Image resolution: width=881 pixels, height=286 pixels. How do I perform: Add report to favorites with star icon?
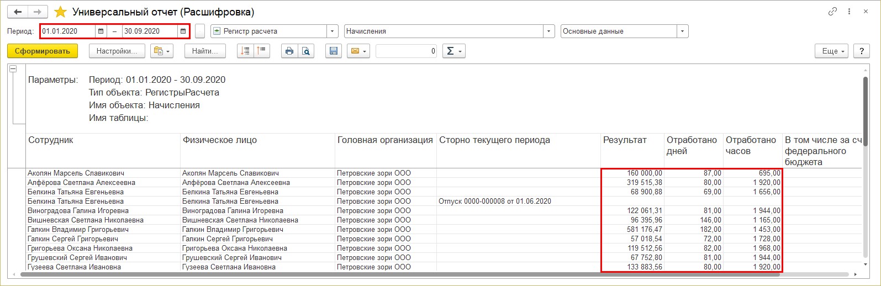click(61, 12)
